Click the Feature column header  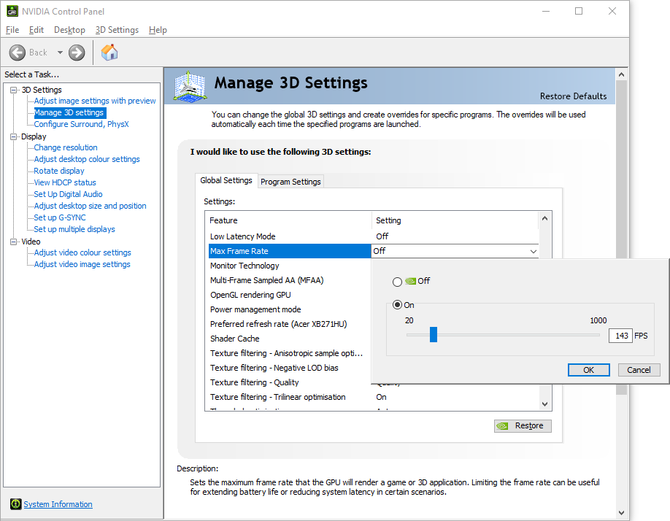tap(289, 220)
